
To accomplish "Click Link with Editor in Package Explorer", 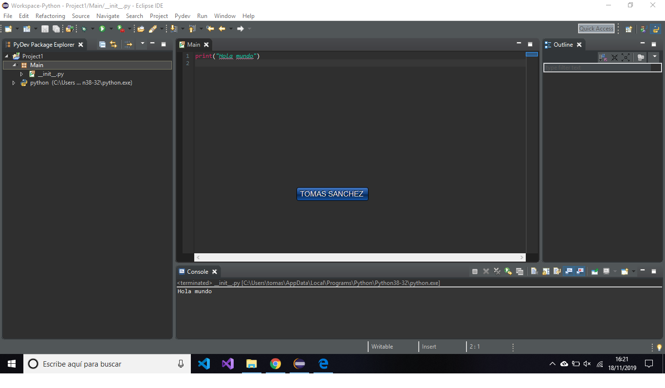I will pyautogui.click(x=113, y=44).
